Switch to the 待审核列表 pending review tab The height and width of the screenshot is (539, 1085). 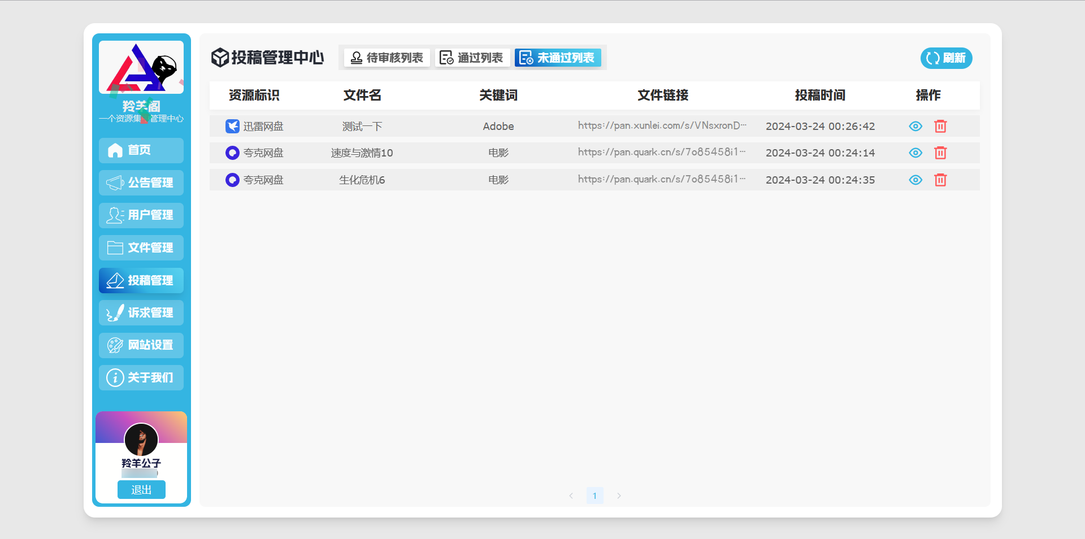(386, 57)
